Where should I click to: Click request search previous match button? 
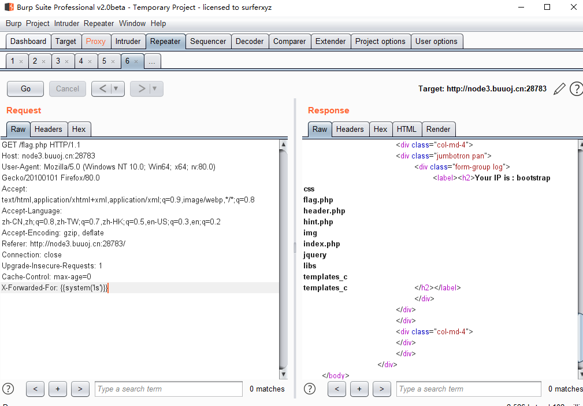(x=35, y=389)
